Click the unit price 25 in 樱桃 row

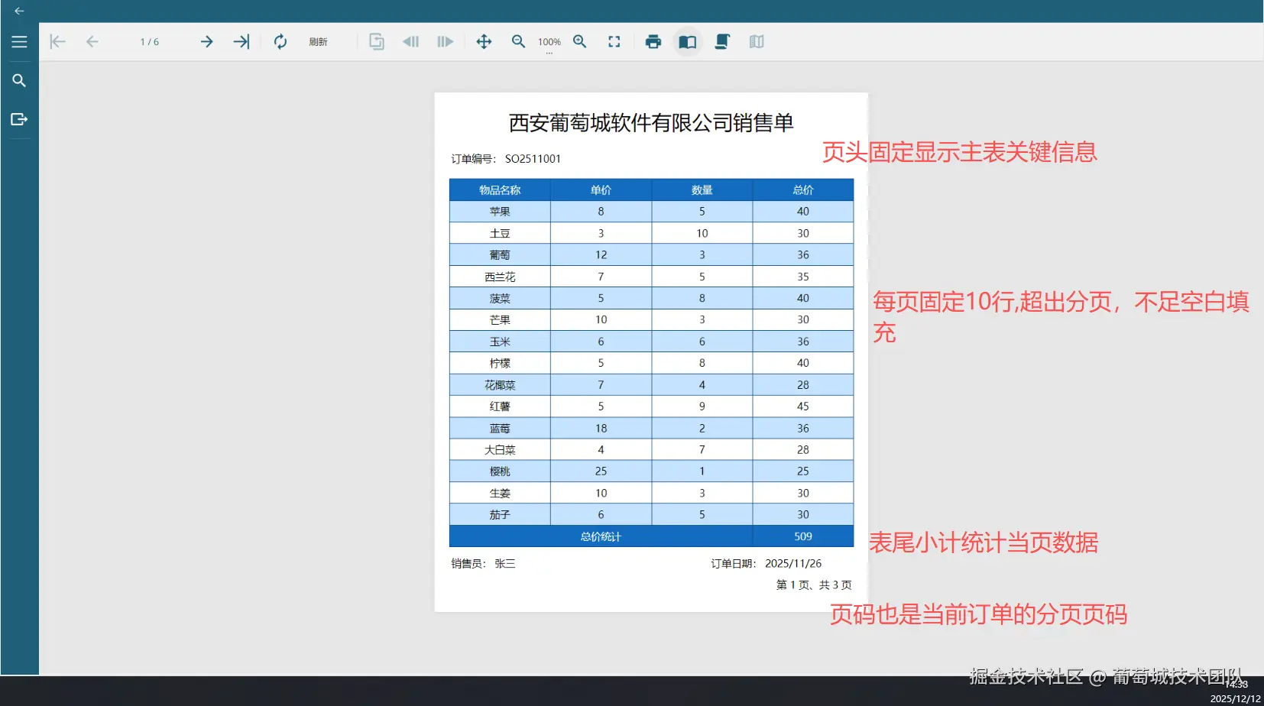click(601, 471)
